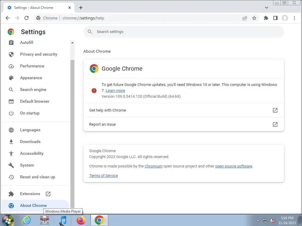Open Autofill settings in sidebar
This screenshot has width=302, height=226.
tap(27, 42)
